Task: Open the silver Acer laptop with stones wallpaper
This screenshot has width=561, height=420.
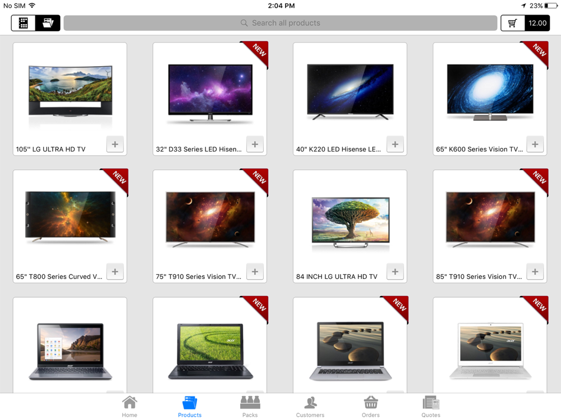Action: tap(350, 352)
